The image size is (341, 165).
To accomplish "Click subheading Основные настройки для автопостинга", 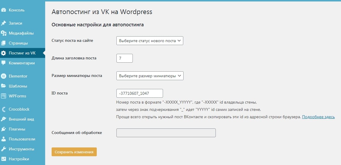I will tap(98, 25).
